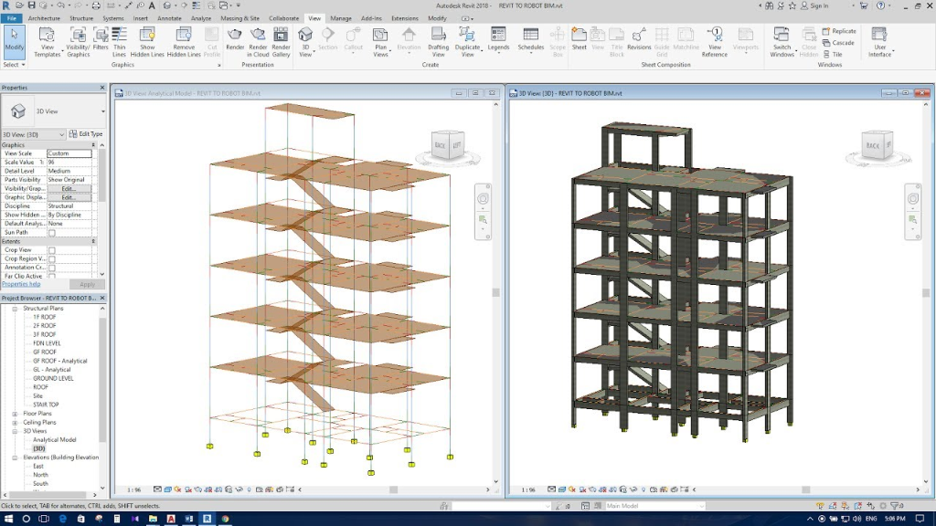
Task: Select GROUND LEVEL in Project Browser
Action: [53, 379]
